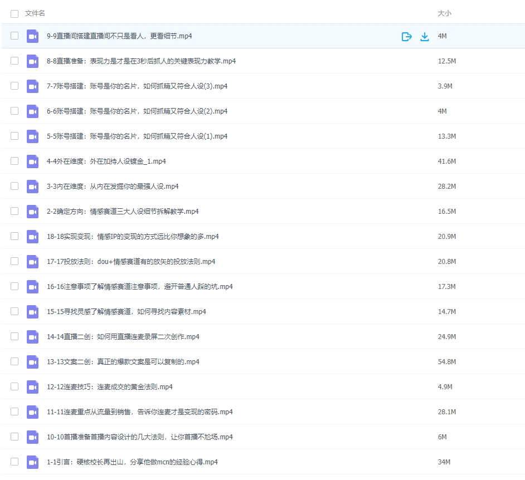Toggle the select-all checkbox in the header

pyautogui.click(x=14, y=13)
